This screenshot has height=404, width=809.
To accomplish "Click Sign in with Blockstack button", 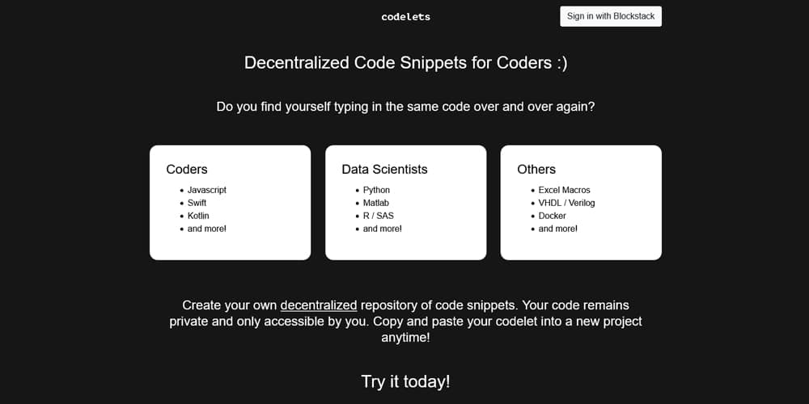I will point(611,16).
